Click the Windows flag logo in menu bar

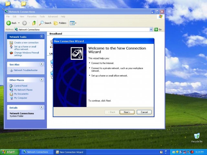(161, 16)
